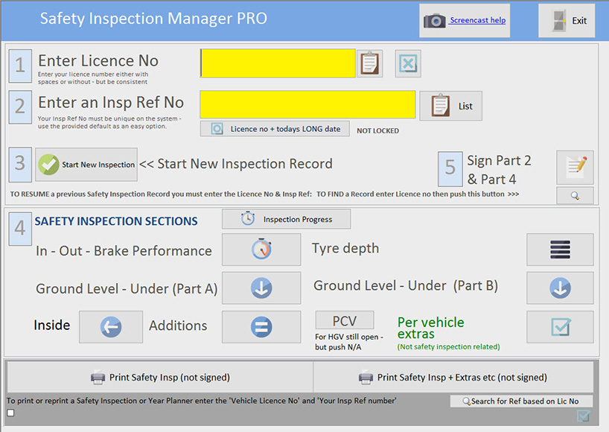Screen dimensions: 609x432
Task: Open Per vehicle extras checkmark button
Action: click(x=560, y=327)
